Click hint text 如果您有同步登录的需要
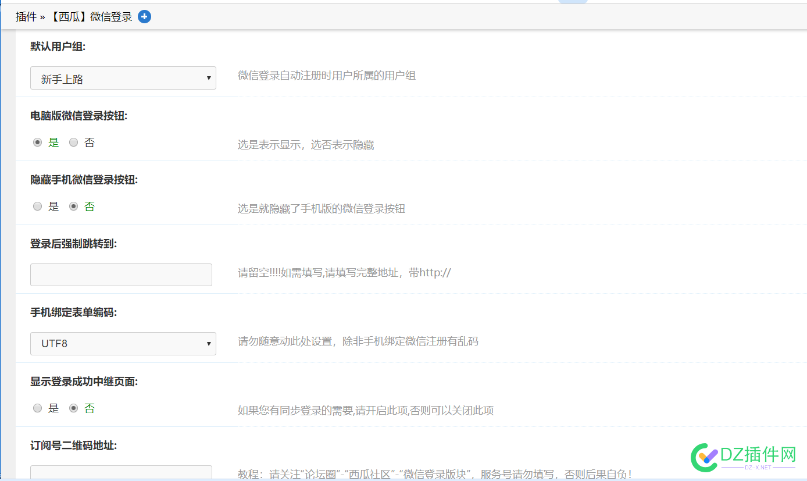Viewport: 807px width, 481px height. click(x=295, y=411)
